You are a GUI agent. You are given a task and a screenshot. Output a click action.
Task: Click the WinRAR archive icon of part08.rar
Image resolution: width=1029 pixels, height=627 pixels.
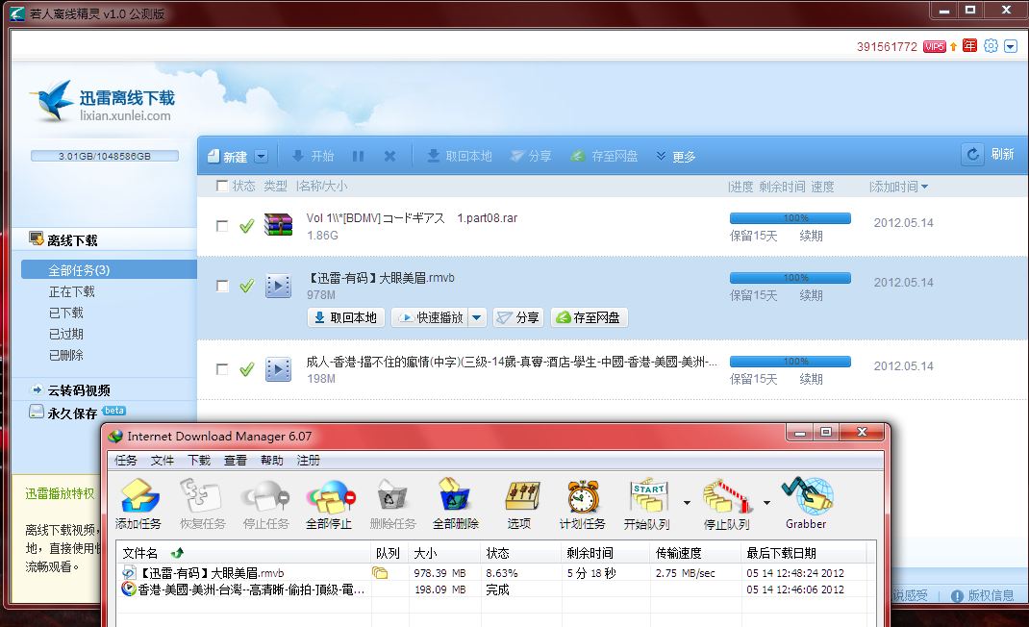pos(278,224)
